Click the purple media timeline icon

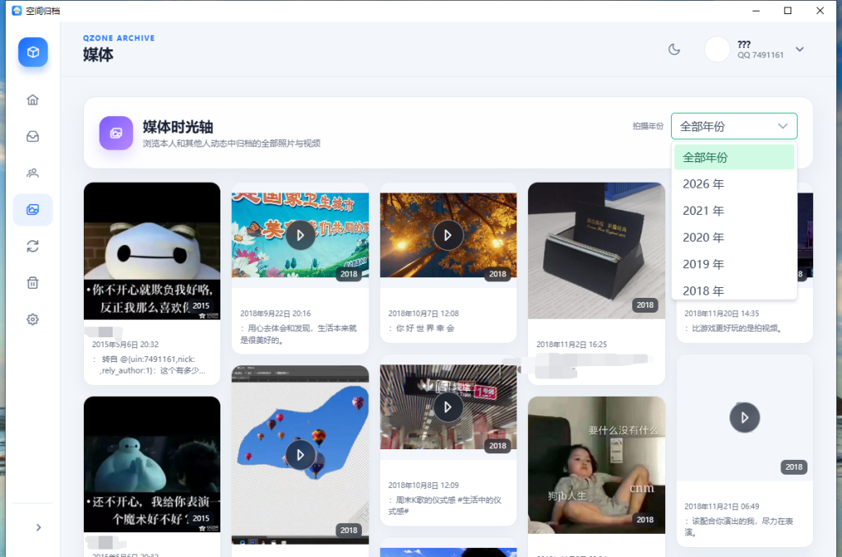(116, 132)
